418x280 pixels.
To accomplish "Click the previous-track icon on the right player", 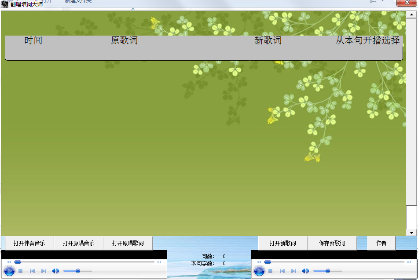I will tap(282, 271).
